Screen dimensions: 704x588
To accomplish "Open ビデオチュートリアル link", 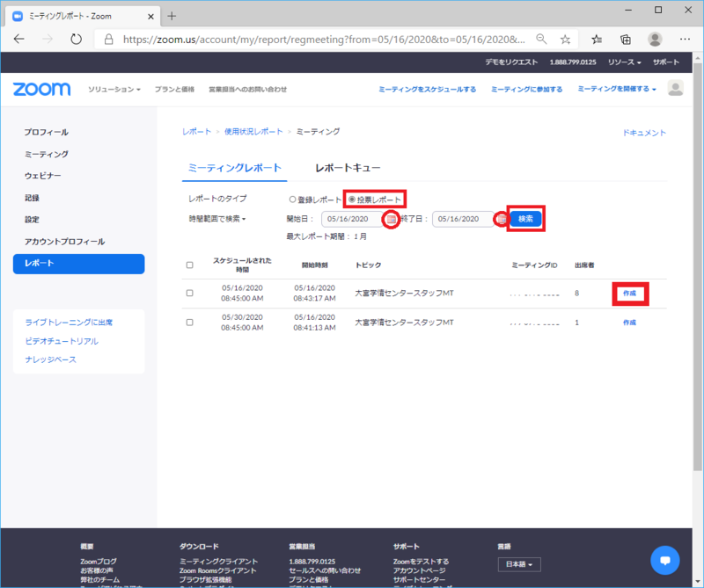I will tap(62, 341).
